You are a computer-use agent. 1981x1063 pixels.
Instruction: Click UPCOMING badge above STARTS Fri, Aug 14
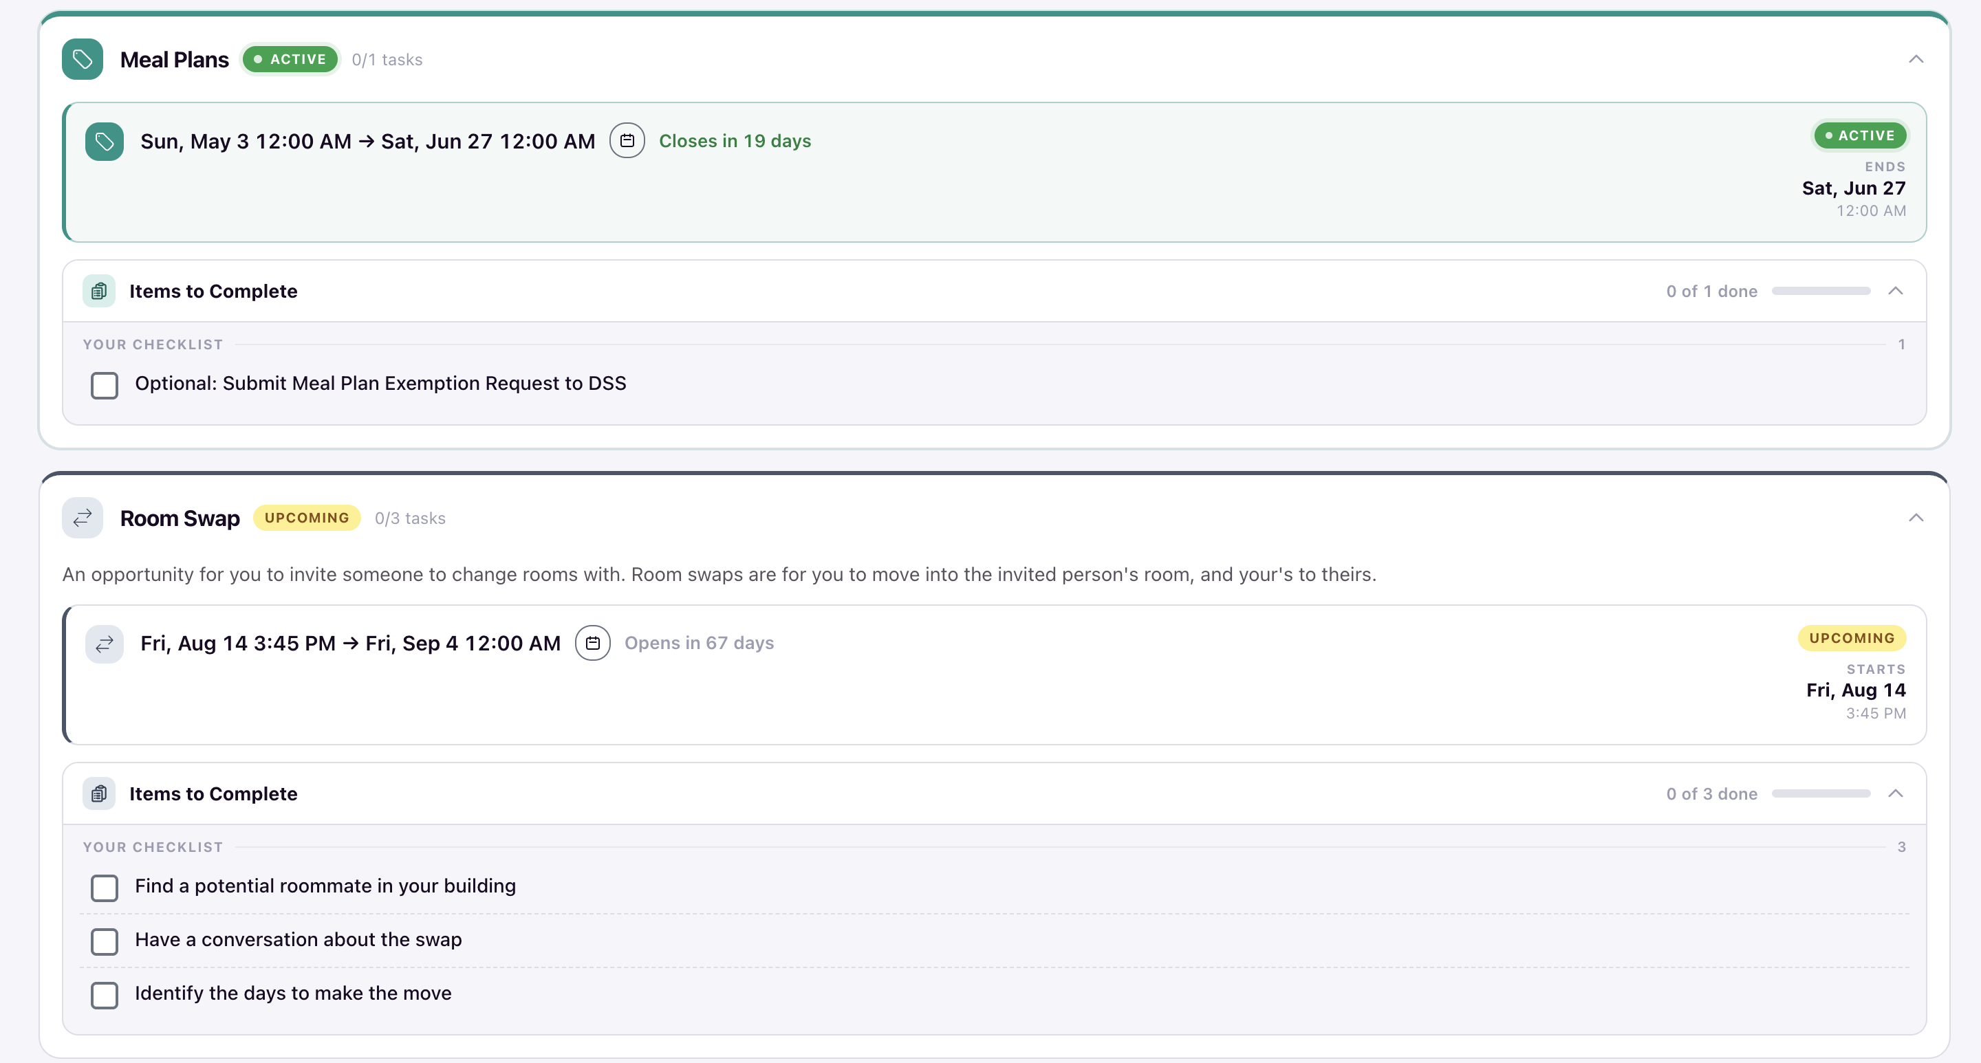1852,638
